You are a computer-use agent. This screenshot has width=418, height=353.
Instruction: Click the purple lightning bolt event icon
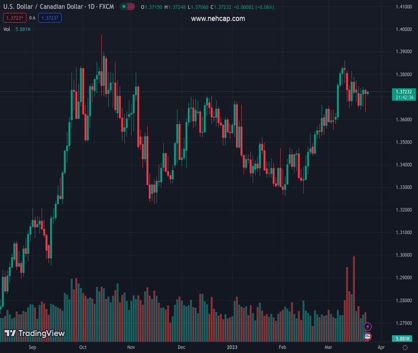pyautogui.click(x=368, y=327)
